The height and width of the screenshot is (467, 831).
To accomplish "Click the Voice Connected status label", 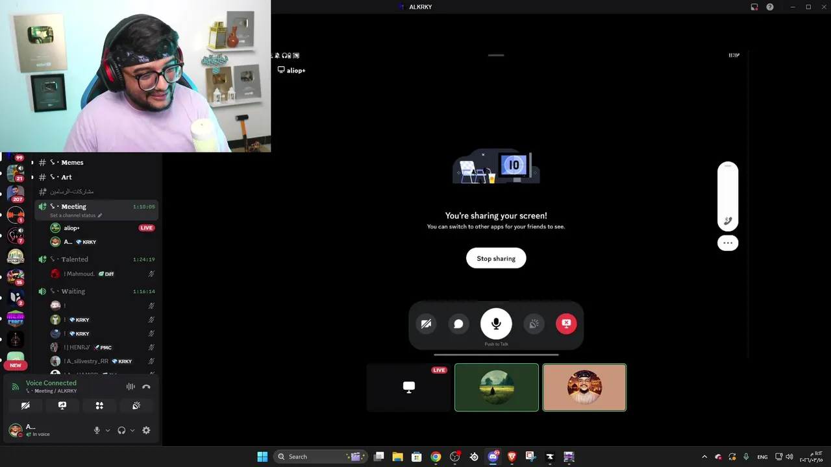I will [51, 383].
